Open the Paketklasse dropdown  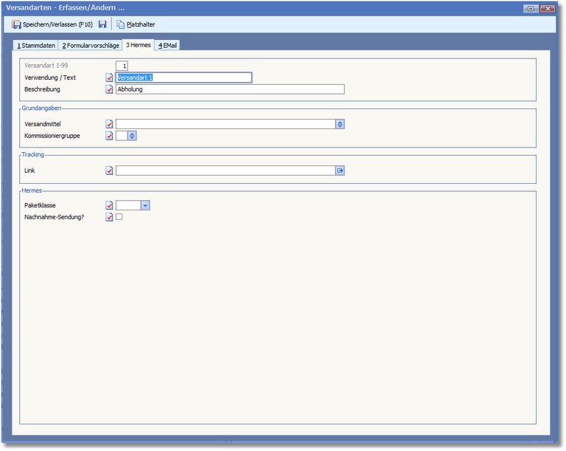pyautogui.click(x=145, y=205)
